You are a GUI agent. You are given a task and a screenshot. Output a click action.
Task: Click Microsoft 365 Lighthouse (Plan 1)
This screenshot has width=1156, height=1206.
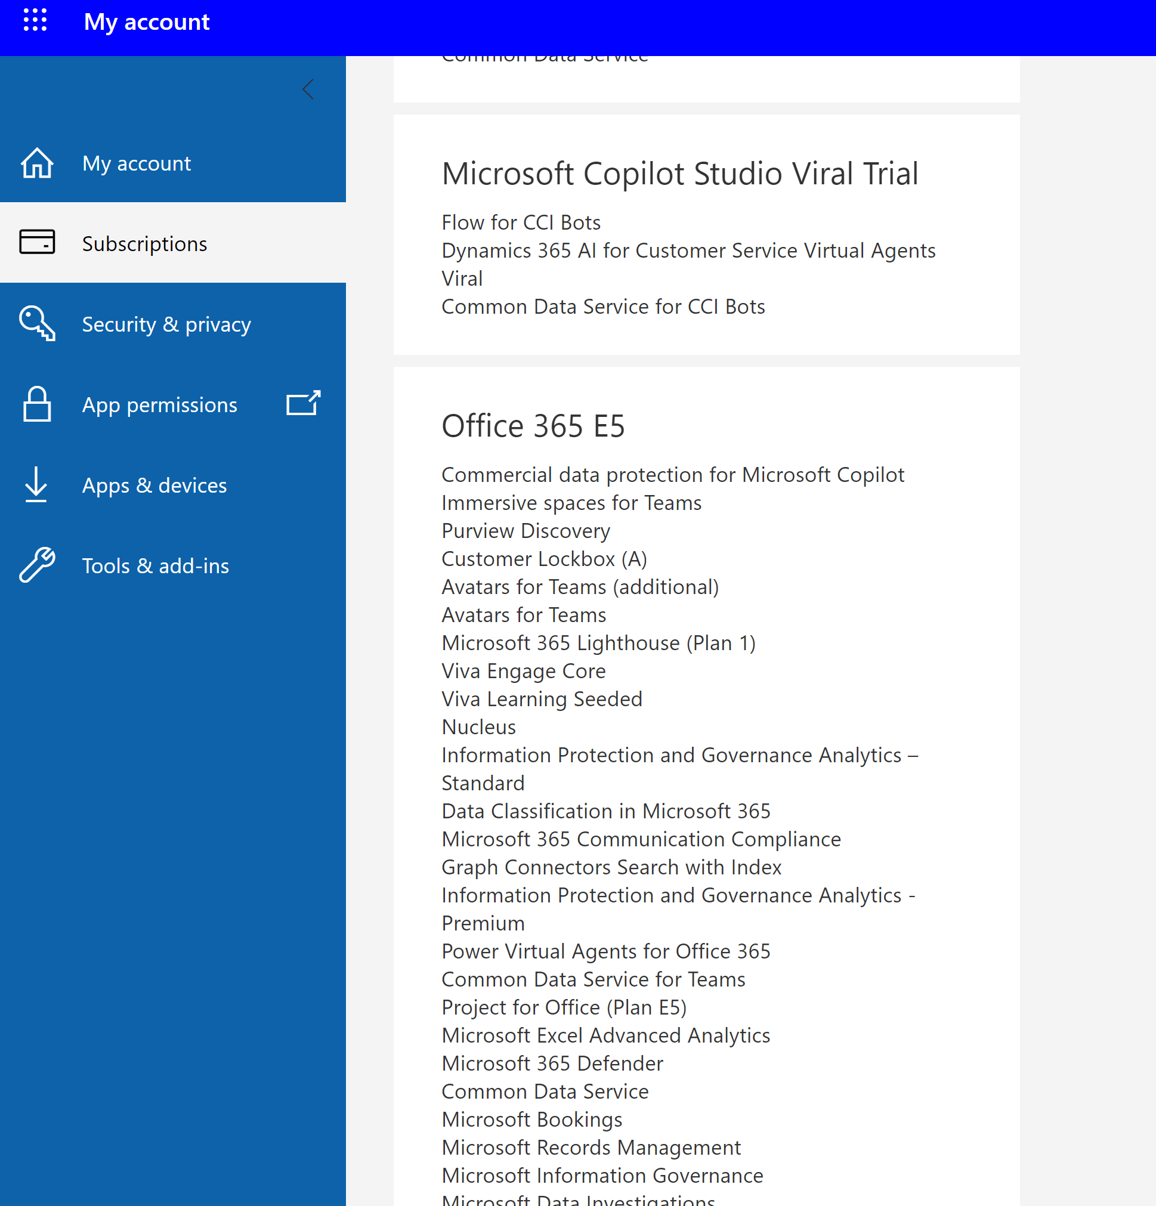click(598, 642)
